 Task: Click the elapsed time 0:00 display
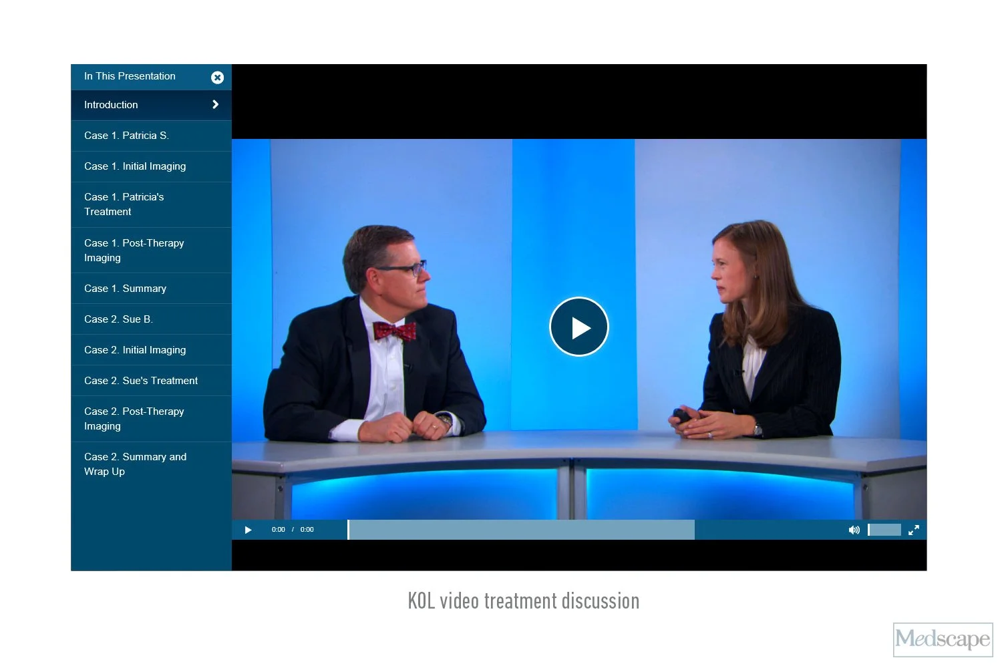coord(278,530)
